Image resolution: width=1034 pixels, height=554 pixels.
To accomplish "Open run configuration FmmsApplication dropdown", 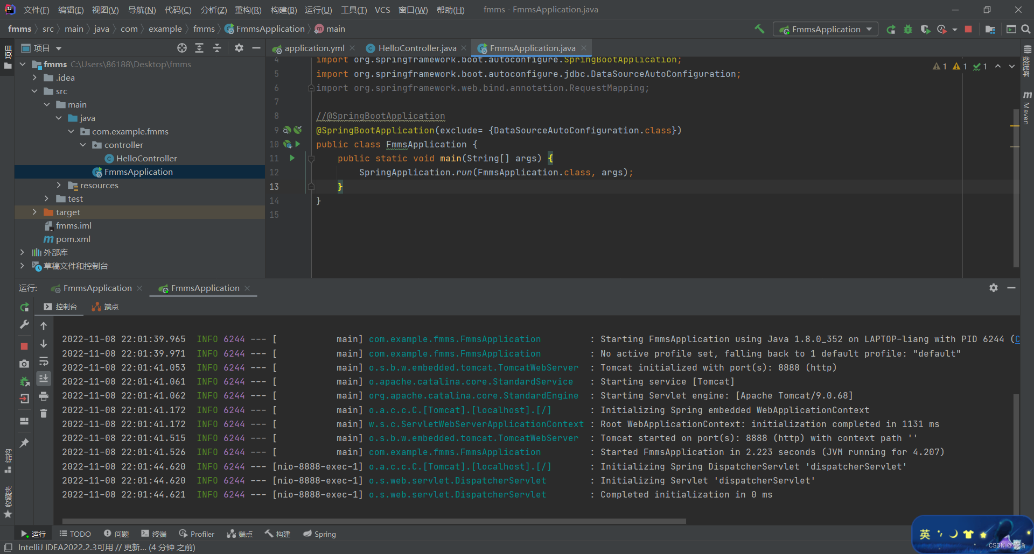I will pos(826,29).
